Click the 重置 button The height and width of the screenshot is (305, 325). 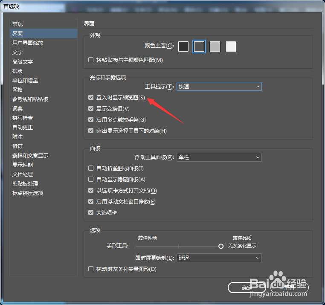tap(289, 288)
